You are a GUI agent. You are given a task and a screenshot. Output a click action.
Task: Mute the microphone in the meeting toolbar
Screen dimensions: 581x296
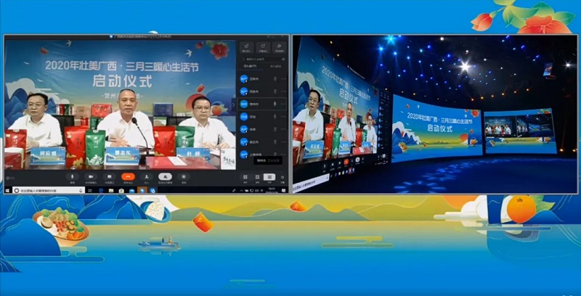73,177
